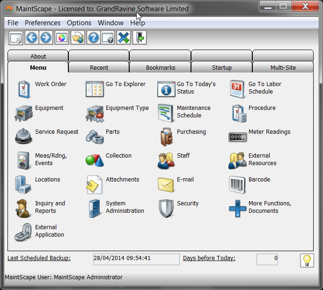Image resolution: width=323 pixels, height=290 pixels.
Task: Open the Collection shapes icon
Action: pos(95,160)
